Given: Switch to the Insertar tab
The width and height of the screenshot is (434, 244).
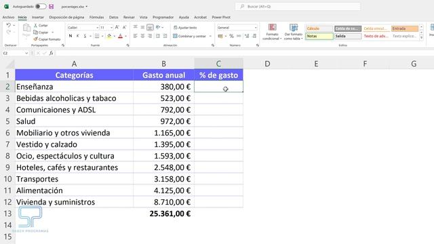Looking at the screenshot, I should [38, 17].
